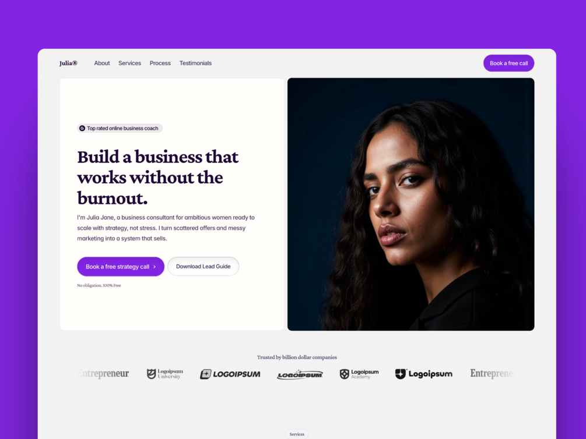Click the black shield Logoipsum logo
Viewport: 586px width, 439px height.
pos(424,374)
